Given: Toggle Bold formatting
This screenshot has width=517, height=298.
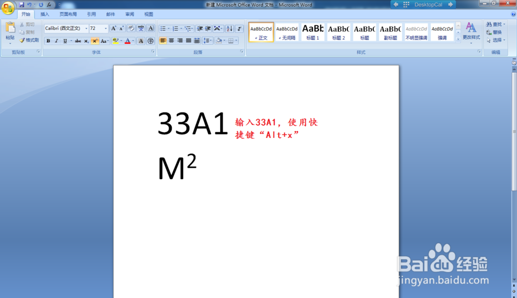Looking at the screenshot, I should point(49,40).
